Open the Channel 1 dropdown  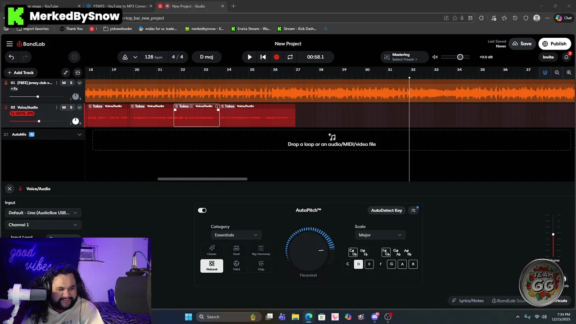pos(43,225)
